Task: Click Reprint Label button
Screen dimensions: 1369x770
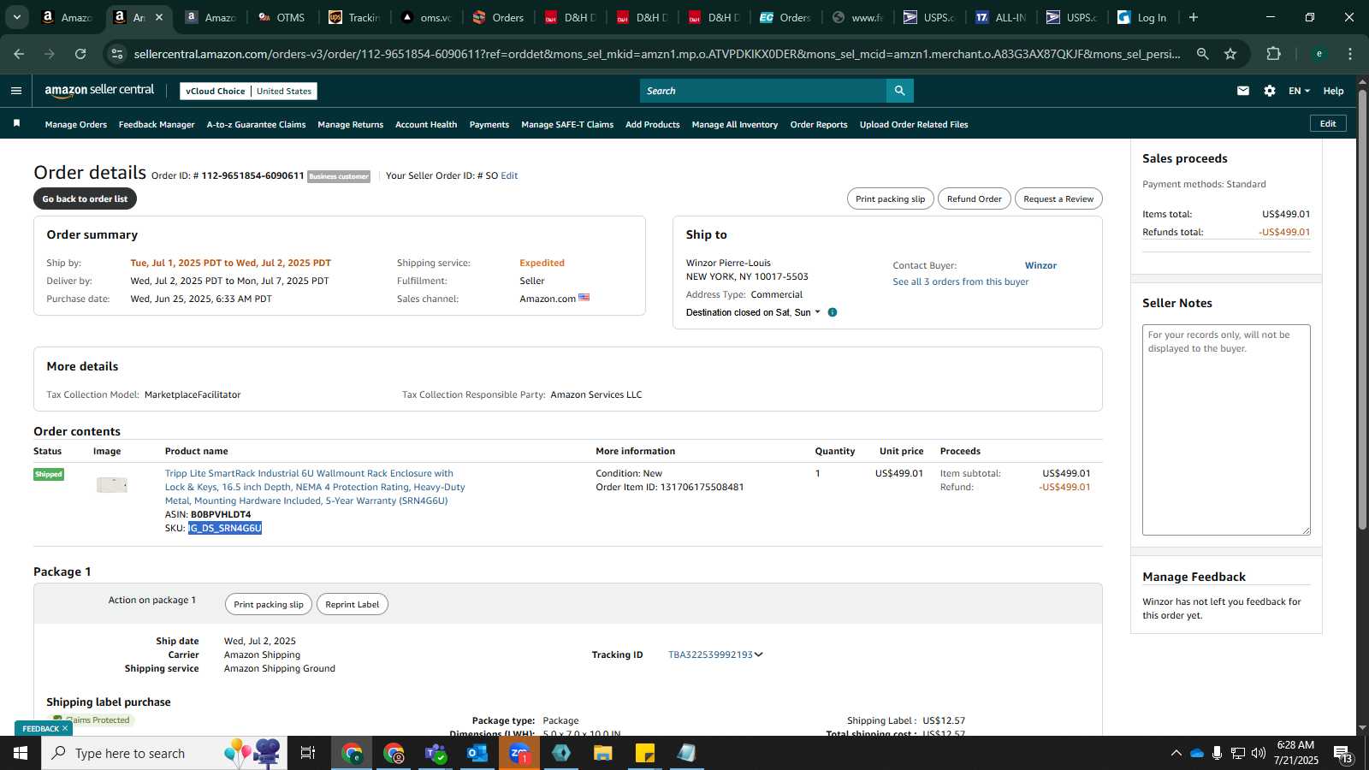Action: click(x=352, y=604)
